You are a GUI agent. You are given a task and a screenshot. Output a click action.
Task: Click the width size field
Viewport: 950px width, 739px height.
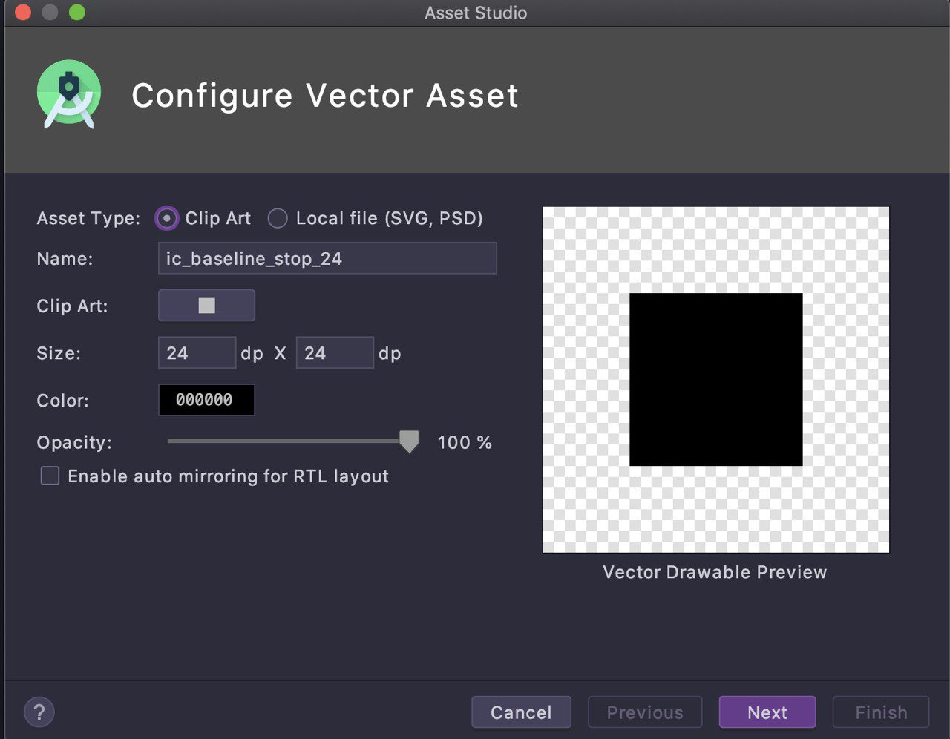pyautogui.click(x=197, y=352)
